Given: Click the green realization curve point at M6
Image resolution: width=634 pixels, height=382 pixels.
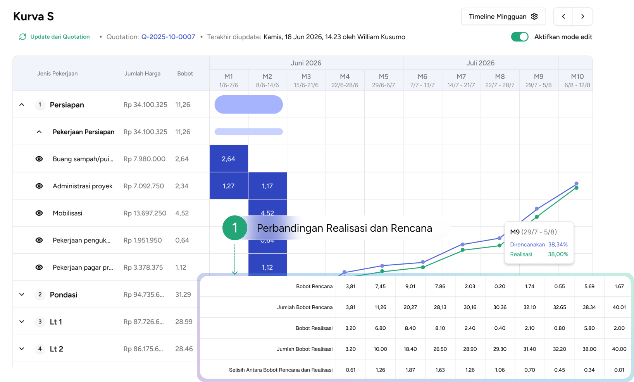Looking at the screenshot, I should click(x=423, y=267).
